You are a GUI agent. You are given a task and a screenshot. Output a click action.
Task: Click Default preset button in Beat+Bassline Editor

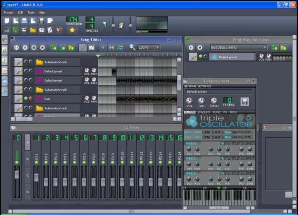pos(232,57)
